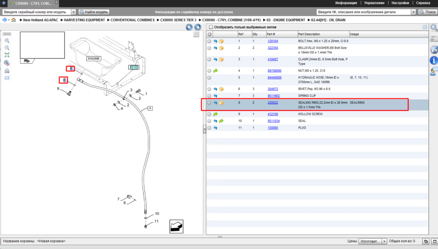The width and height of the screenshot is (438, 249).
Task: Click the blue arrow on the BELLEVILLE WASHER row
Action: 215,48
